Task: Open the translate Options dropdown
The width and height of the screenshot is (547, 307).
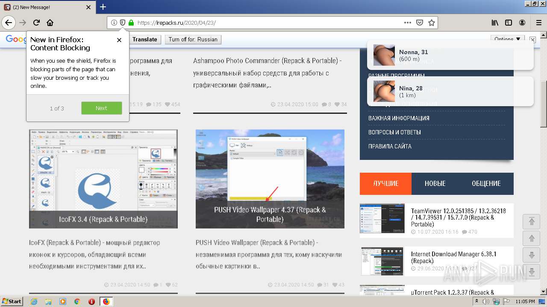Action: pos(507,39)
